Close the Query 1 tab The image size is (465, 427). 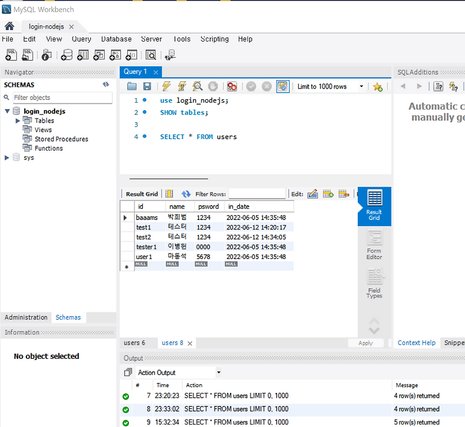pos(156,72)
